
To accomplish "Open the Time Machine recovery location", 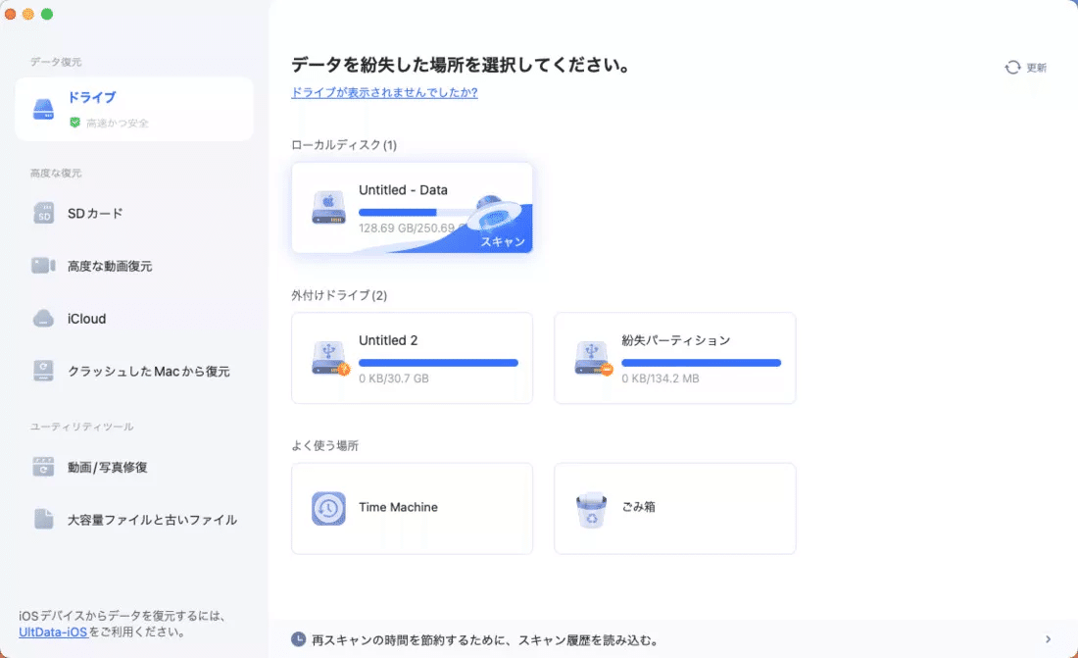I will (412, 508).
